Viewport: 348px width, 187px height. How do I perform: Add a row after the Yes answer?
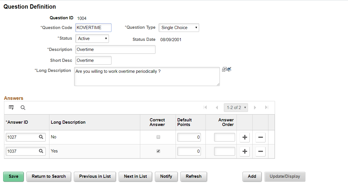245,151
